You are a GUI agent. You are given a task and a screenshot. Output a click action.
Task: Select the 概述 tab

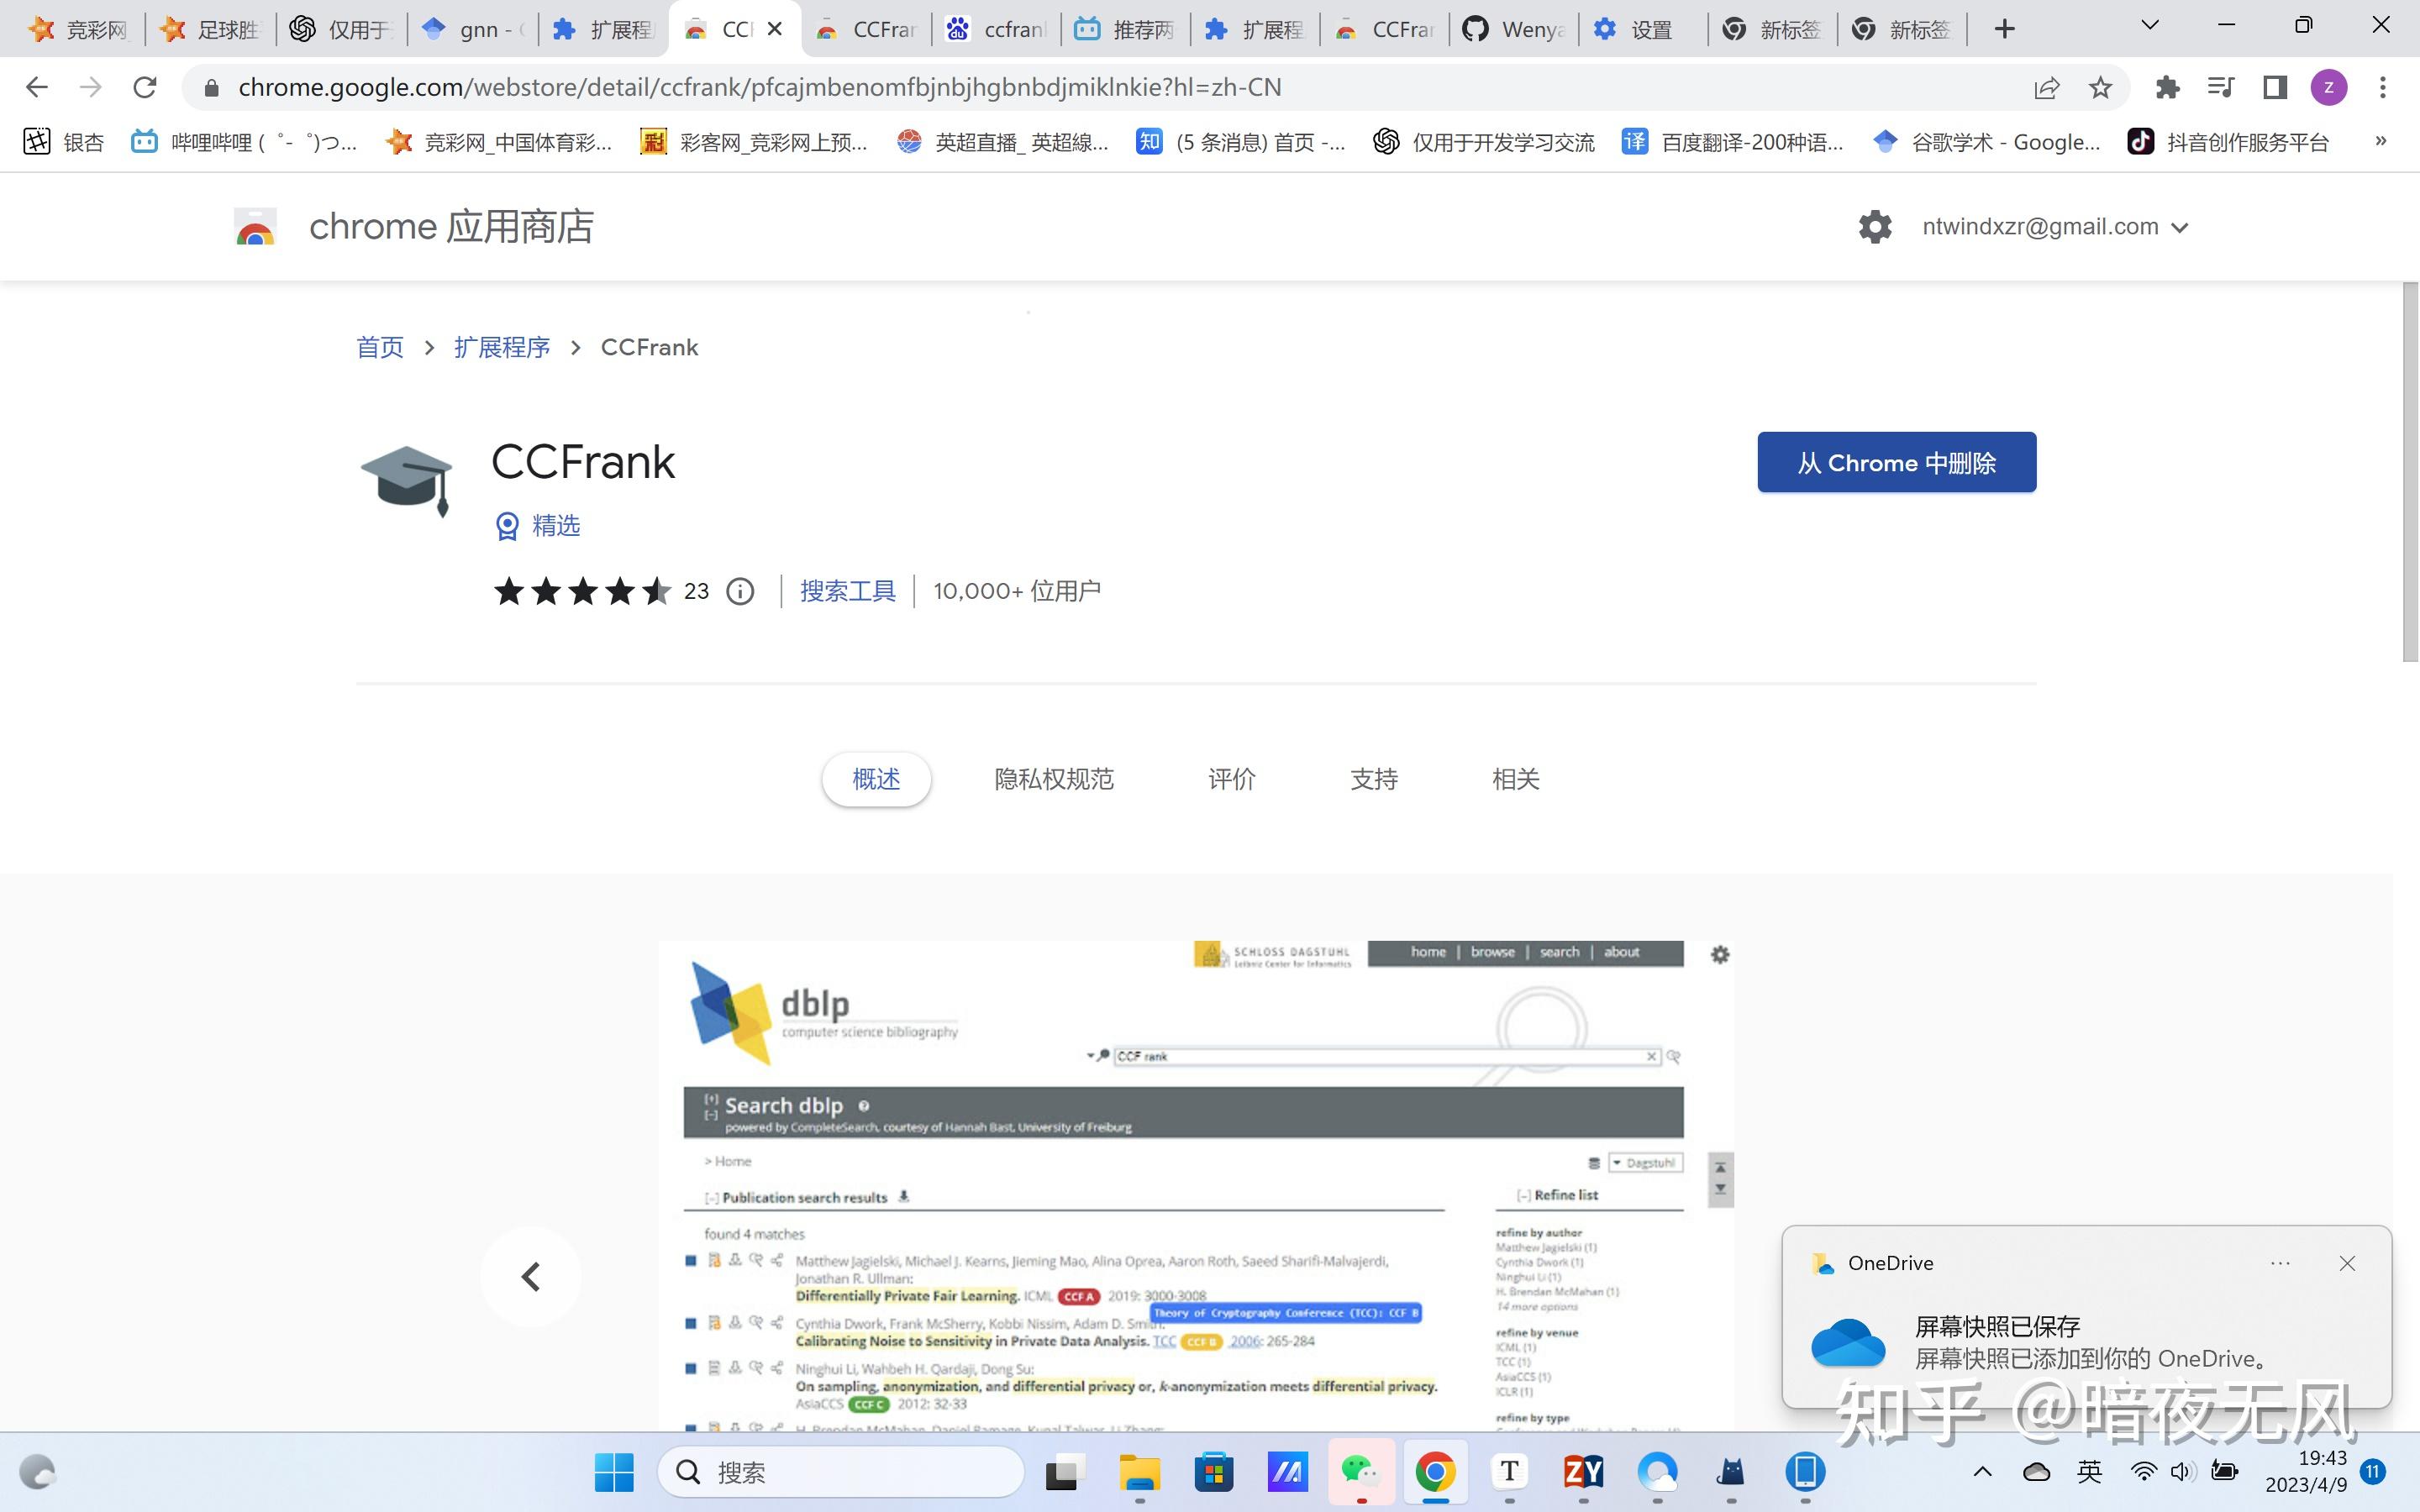tap(876, 779)
